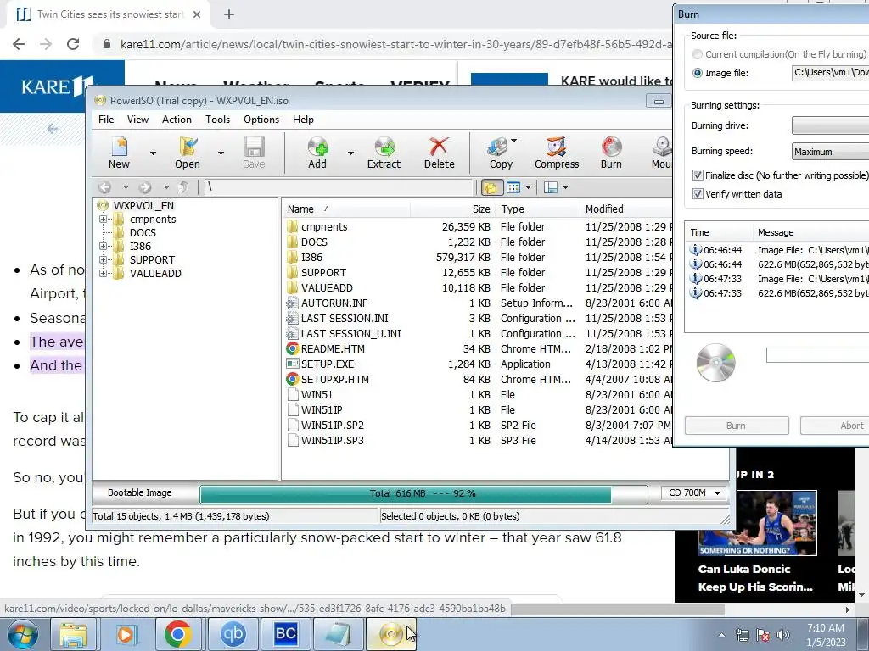Sort the file list by Size column
Image resolution: width=869 pixels, height=651 pixels.
click(452, 209)
